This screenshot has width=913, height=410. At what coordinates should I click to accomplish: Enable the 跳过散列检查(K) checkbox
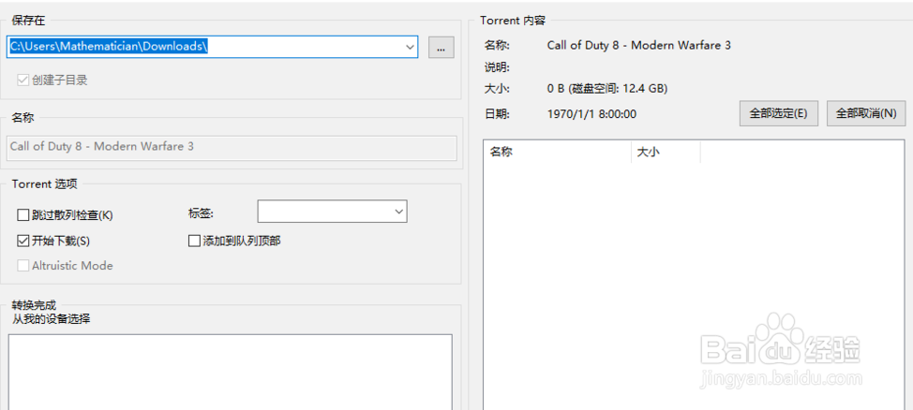pos(23,215)
